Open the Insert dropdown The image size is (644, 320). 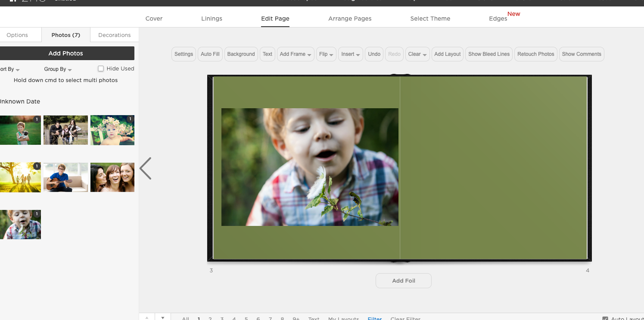[351, 54]
